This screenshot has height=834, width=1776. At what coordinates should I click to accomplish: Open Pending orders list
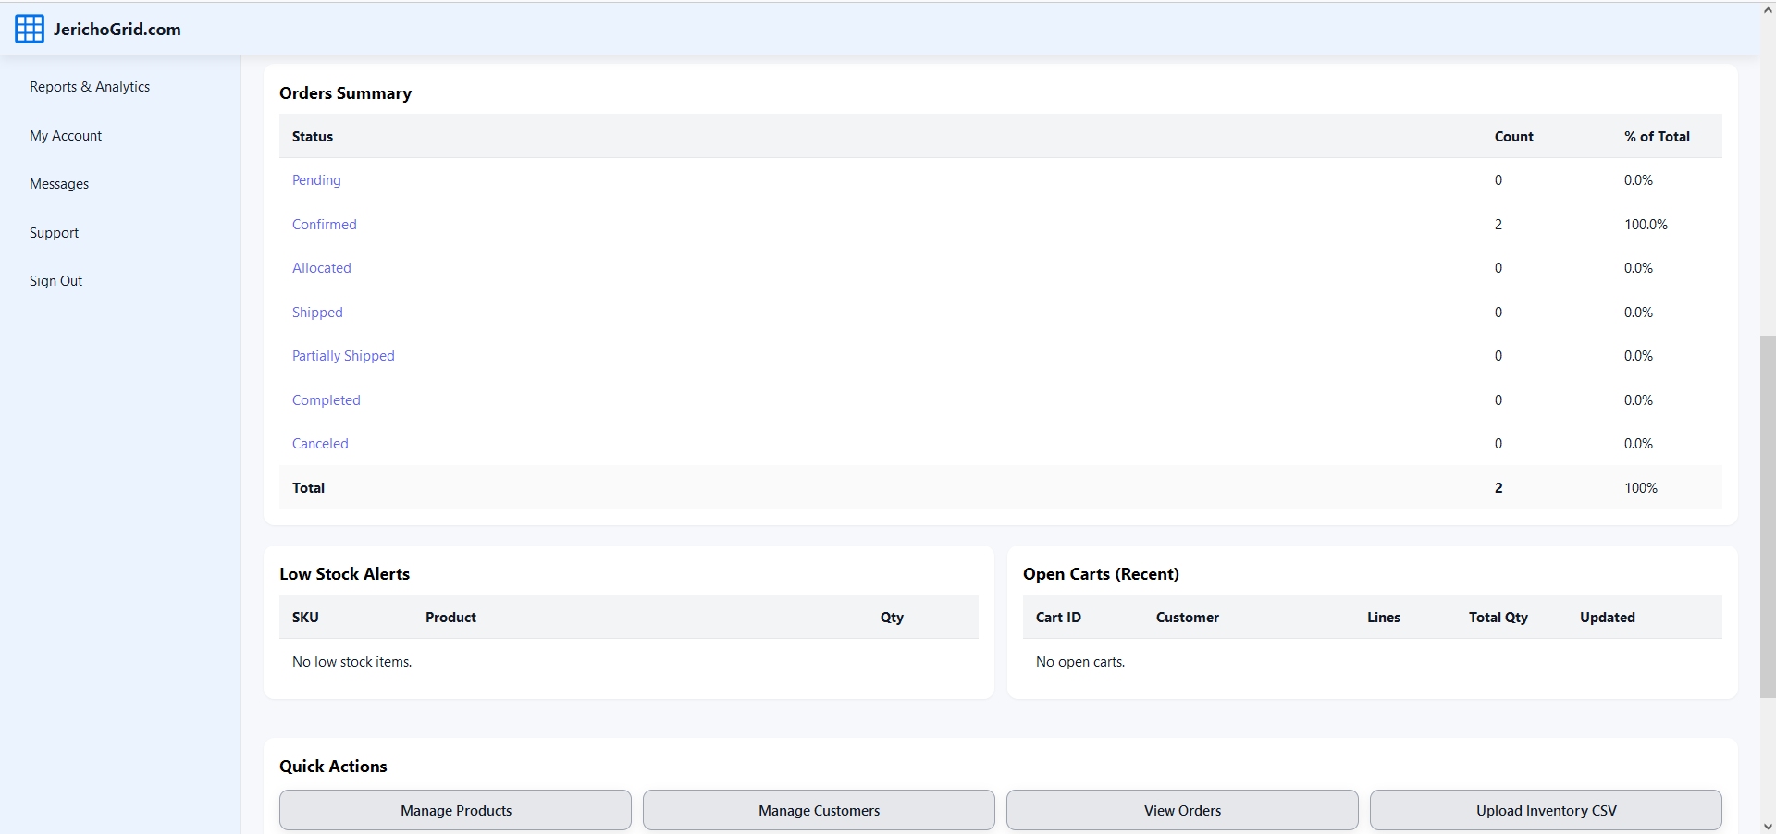coord(316,180)
